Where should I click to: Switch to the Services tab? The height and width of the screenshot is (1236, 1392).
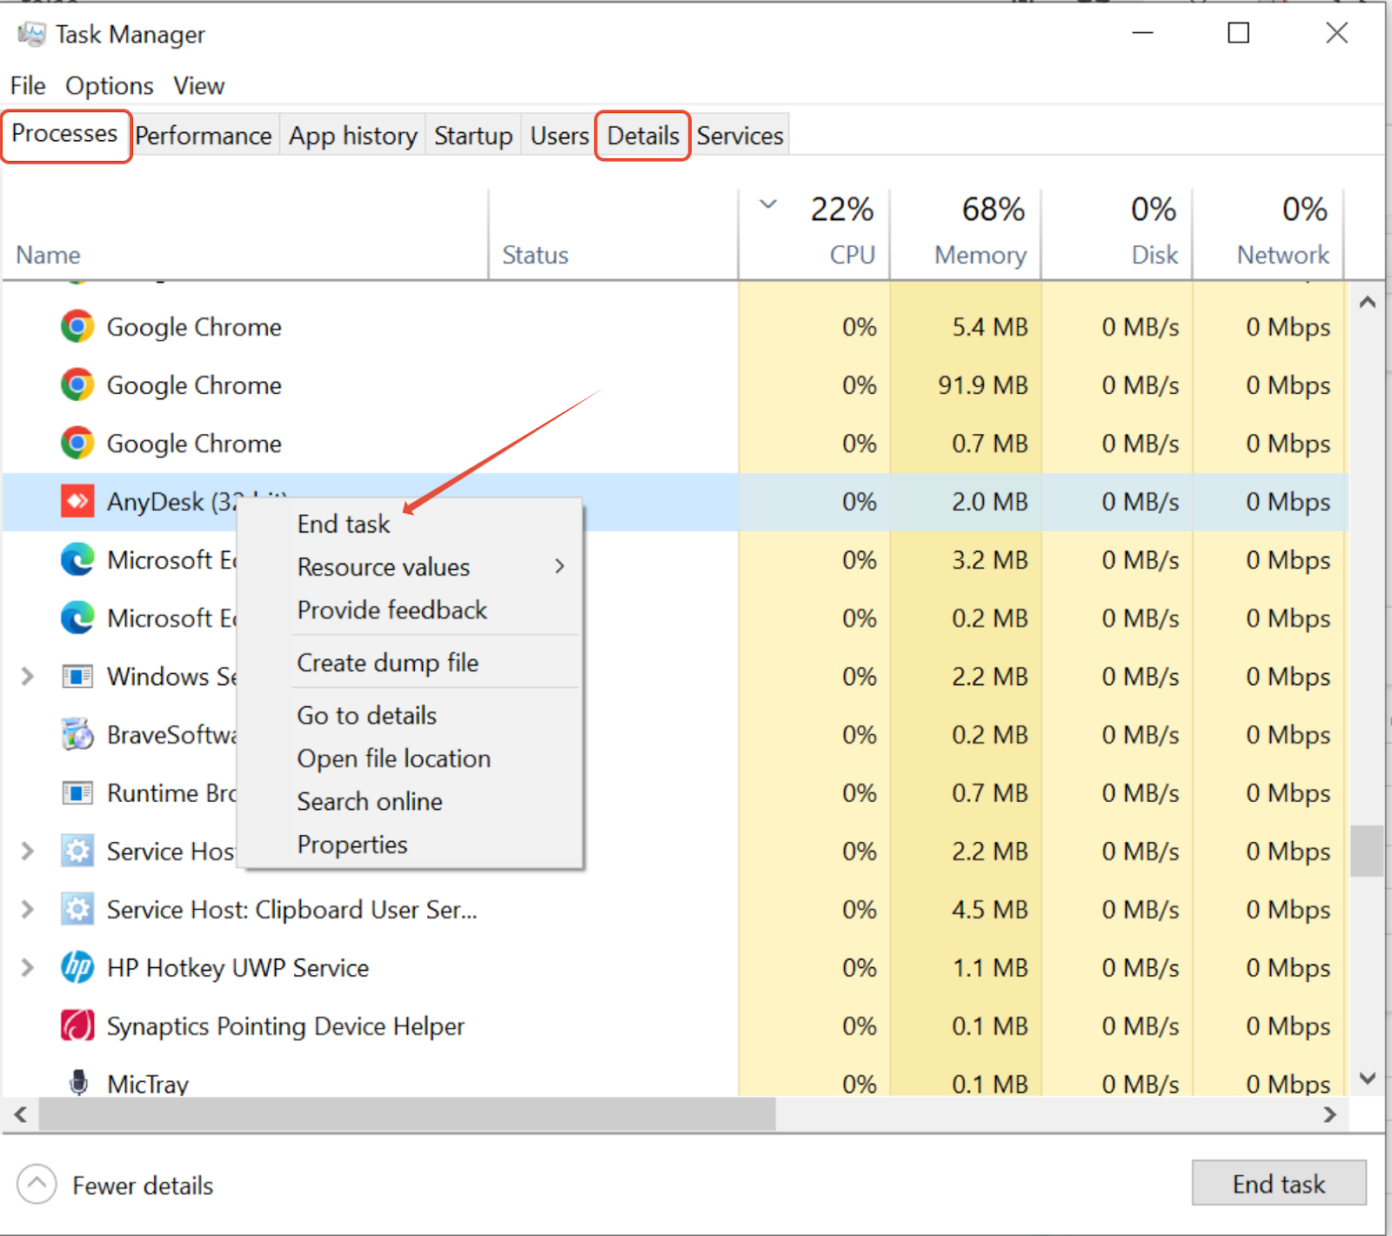pyautogui.click(x=740, y=137)
